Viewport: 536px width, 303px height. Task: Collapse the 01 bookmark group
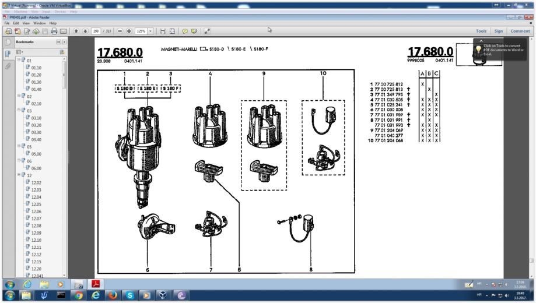(19, 60)
